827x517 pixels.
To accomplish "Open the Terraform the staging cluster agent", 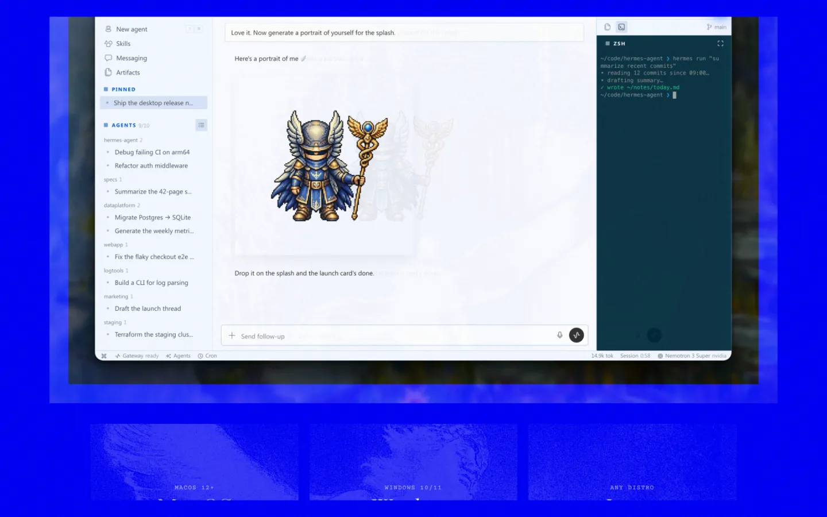I will coord(153,334).
